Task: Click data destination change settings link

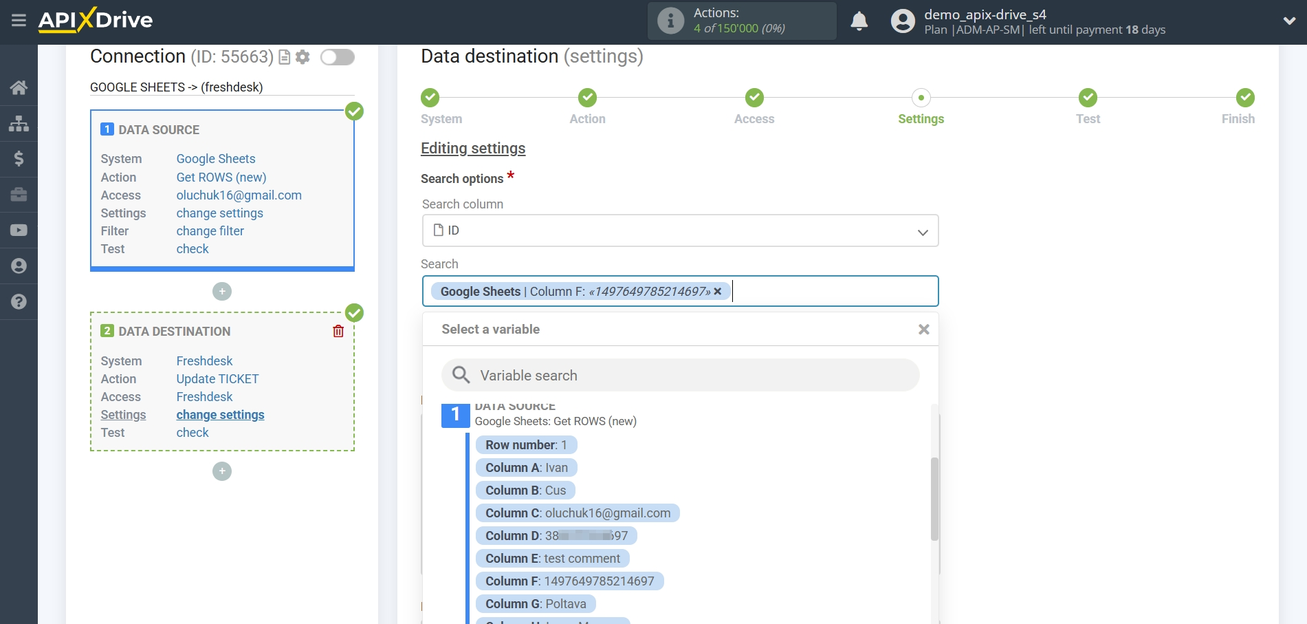Action: point(221,415)
